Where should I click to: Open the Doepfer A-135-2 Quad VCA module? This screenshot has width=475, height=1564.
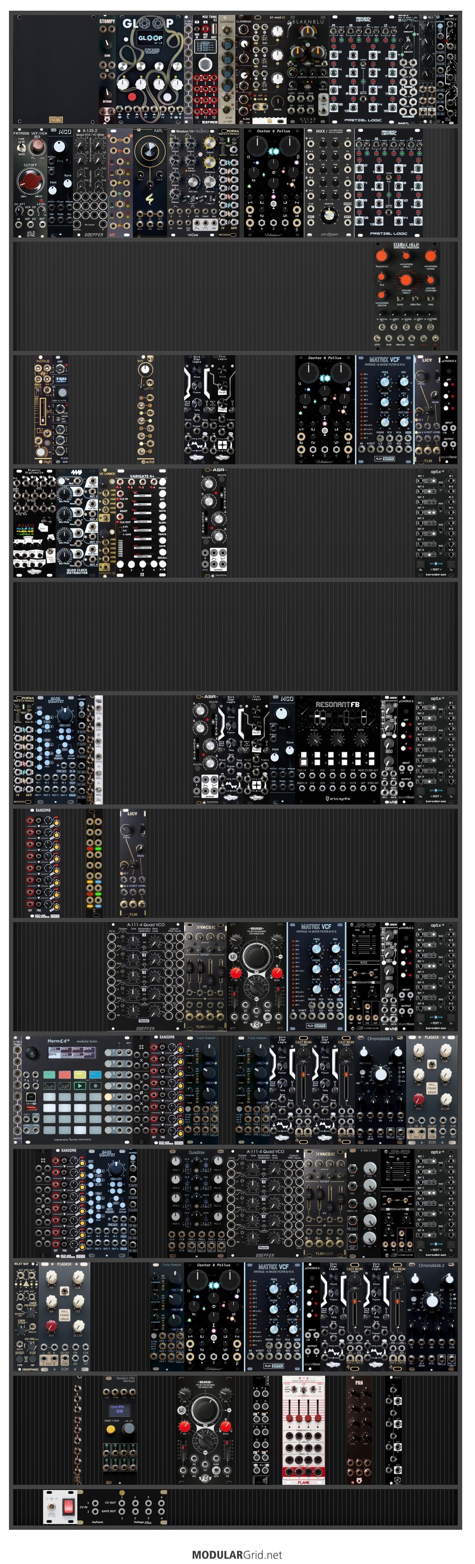pyautogui.click(x=90, y=183)
